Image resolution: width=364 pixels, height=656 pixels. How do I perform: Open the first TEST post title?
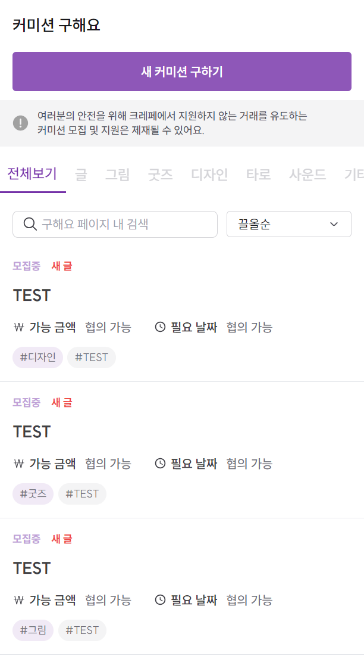coord(32,296)
